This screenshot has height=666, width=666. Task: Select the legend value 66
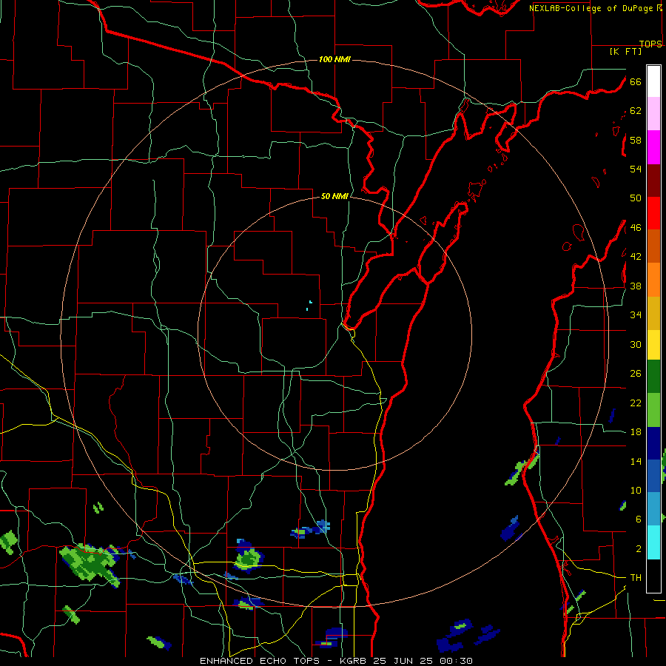(636, 81)
